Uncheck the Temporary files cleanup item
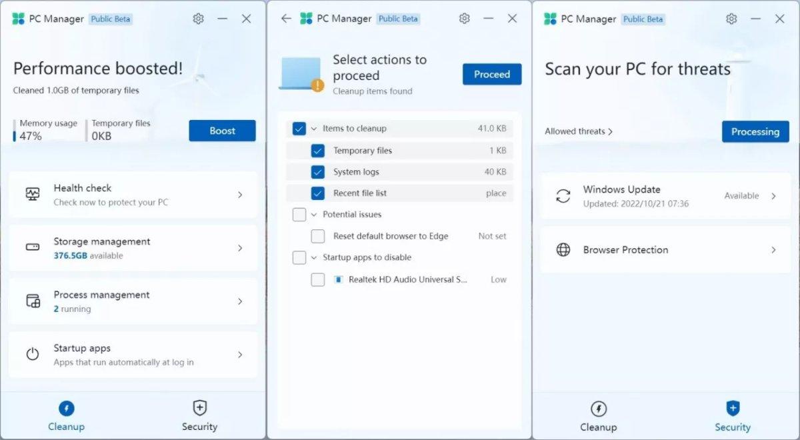Viewport: 800px width, 440px height. click(317, 150)
